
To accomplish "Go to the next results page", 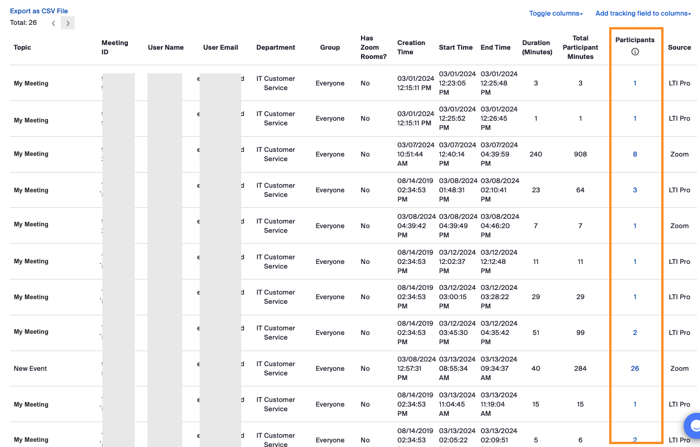I will pyautogui.click(x=68, y=23).
